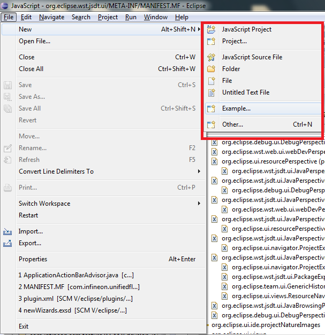This screenshot has height=335, width=325.
Task: Select Example... in New submenu
Action: tap(263, 108)
